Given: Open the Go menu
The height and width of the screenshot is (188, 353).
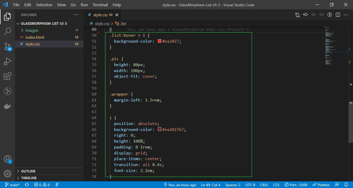Looking at the screenshot, I should [73, 5].
